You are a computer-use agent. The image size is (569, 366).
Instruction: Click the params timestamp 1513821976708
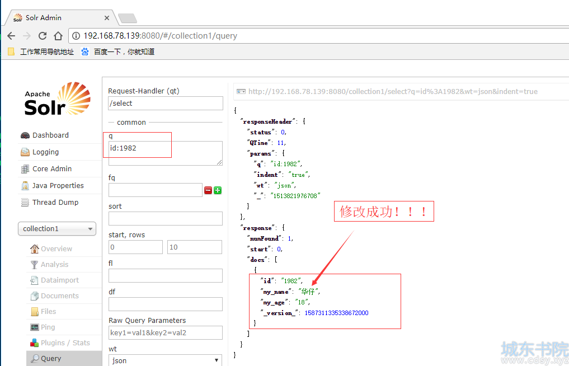click(295, 196)
